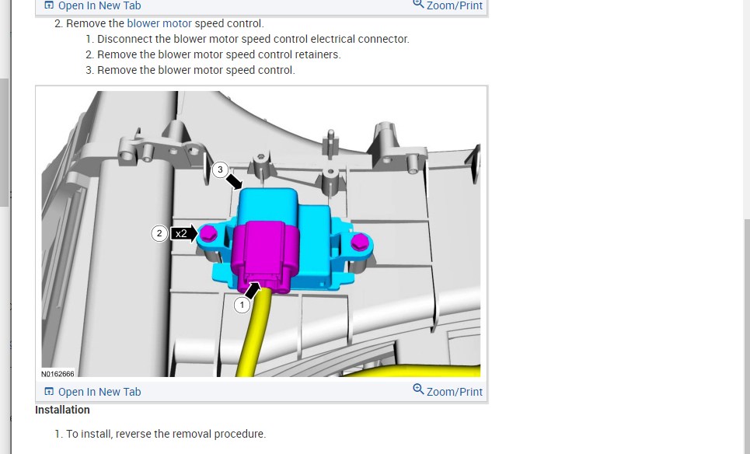Click 'Disconnect the blower motor speed control electrical connector.'

253,39
